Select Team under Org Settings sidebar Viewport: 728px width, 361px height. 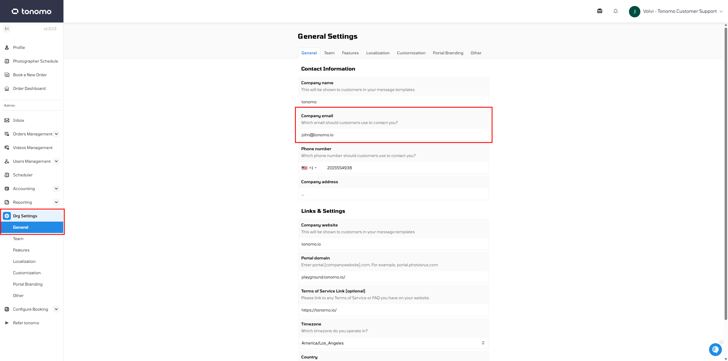pyautogui.click(x=18, y=239)
